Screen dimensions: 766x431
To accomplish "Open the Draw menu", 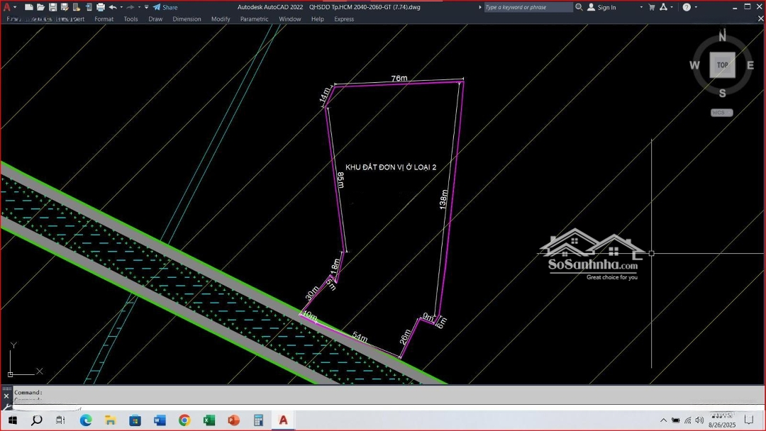I will click(x=155, y=19).
